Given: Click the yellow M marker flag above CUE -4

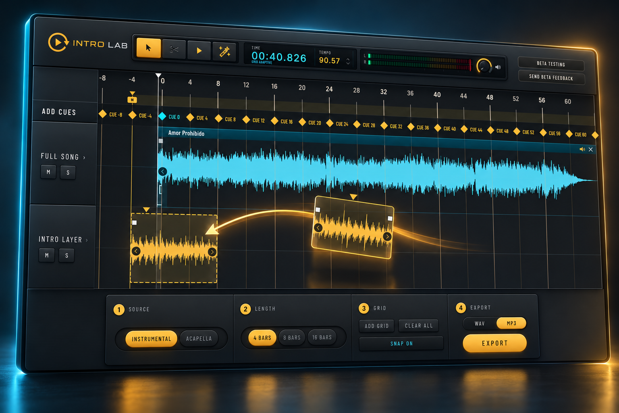Looking at the screenshot, I should [132, 99].
